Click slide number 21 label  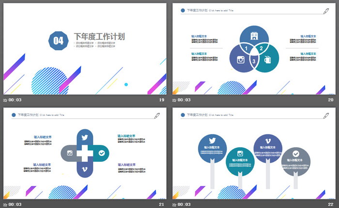[x=161, y=205]
